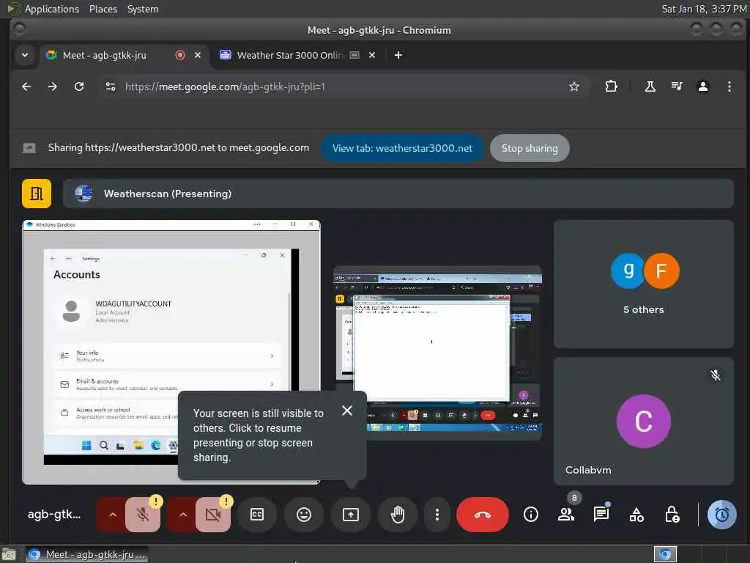This screenshot has width=750, height=563.
Task: View site information icon in address bar
Action: tap(111, 87)
